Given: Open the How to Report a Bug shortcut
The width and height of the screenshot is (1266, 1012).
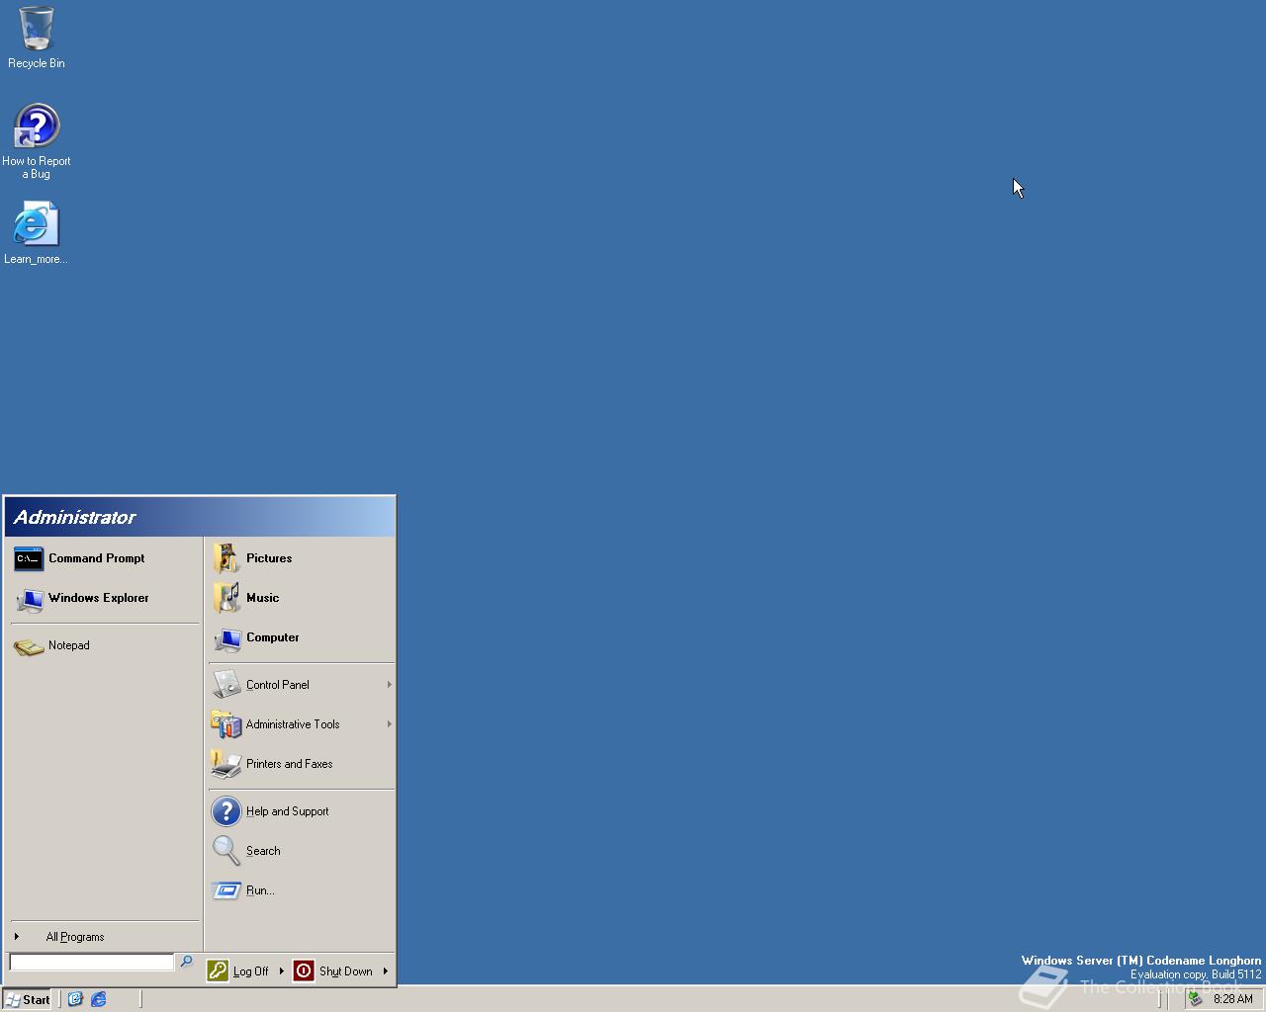Looking at the screenshot, I should pyautogui.click(x=37, y=141).
